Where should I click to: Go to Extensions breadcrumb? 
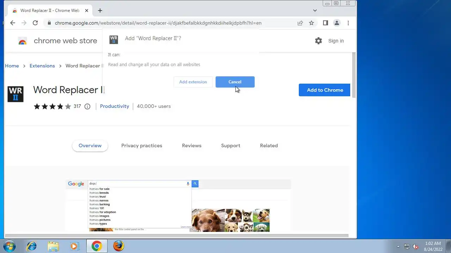click(42, 66)
